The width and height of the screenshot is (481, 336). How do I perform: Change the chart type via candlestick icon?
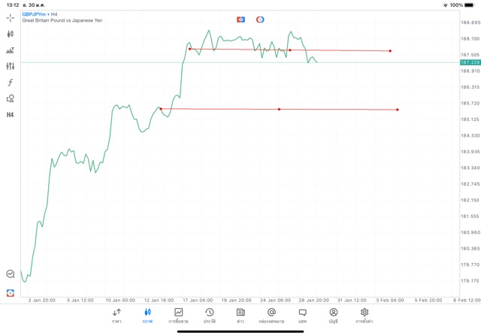[x=11, y=34]
